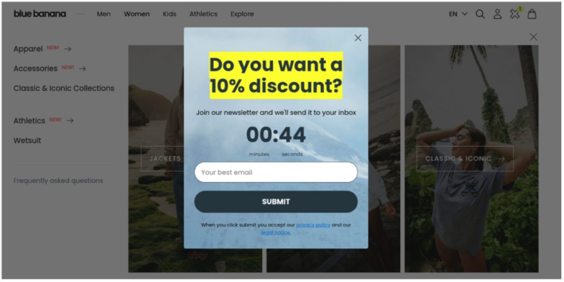564x282 pixels.
Task: Open the shopping bag icon
Action: point(532,14)
